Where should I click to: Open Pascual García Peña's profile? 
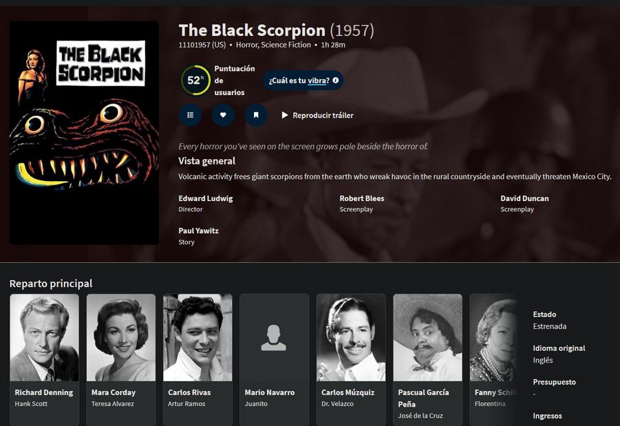423,398
